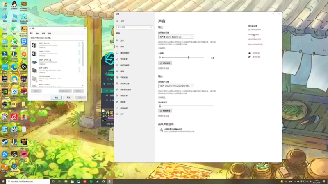Open File Explorer from the taskbar

tap(66, 182)
